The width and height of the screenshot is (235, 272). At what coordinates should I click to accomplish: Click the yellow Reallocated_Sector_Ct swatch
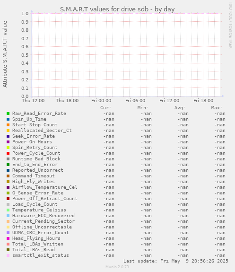click(8, 131)
